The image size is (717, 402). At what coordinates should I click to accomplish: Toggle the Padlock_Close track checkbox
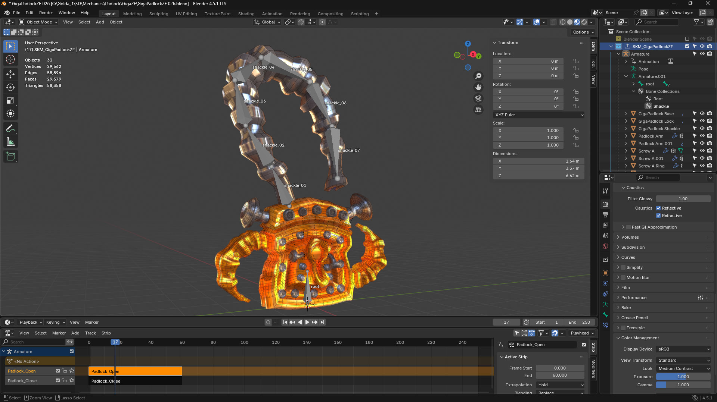tap(58, 381)
